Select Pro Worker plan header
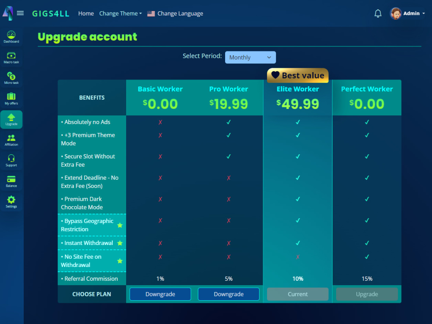The image size is (432, 324). [x=229, y=89]
